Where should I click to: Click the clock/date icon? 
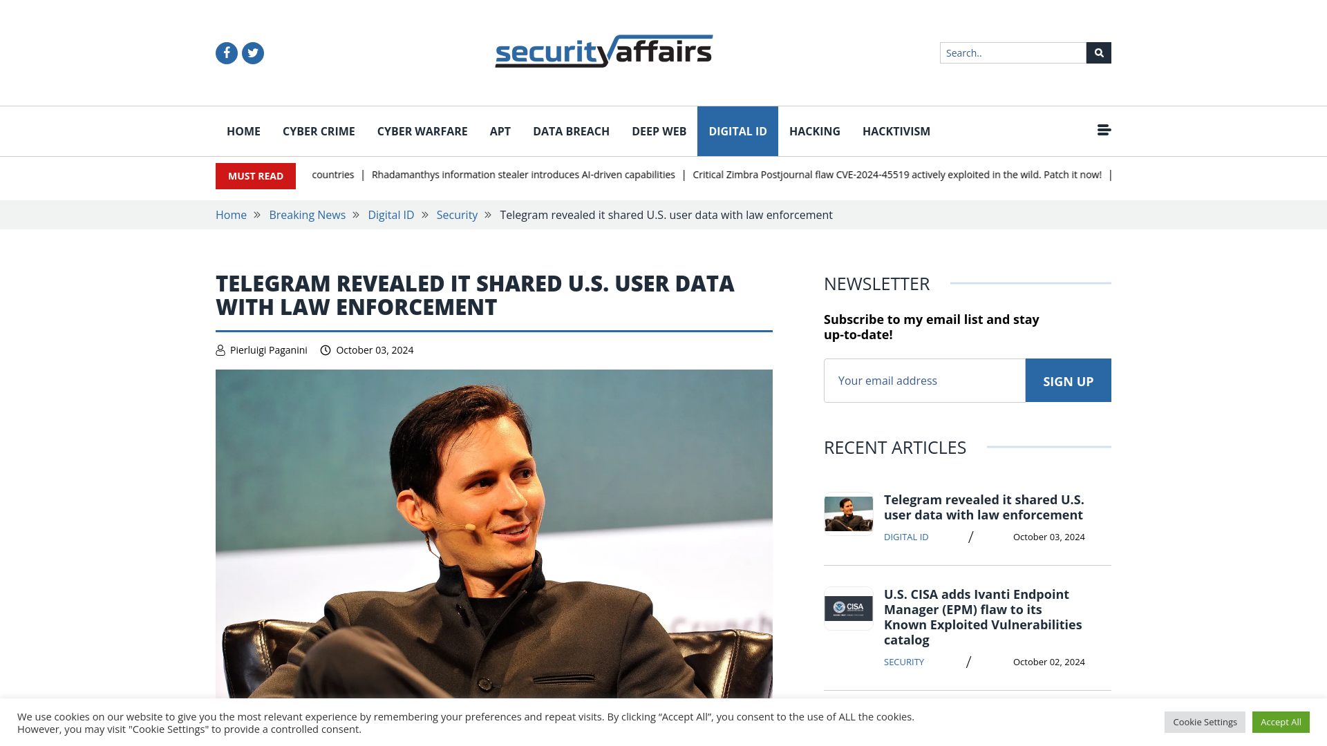point(326,350)
